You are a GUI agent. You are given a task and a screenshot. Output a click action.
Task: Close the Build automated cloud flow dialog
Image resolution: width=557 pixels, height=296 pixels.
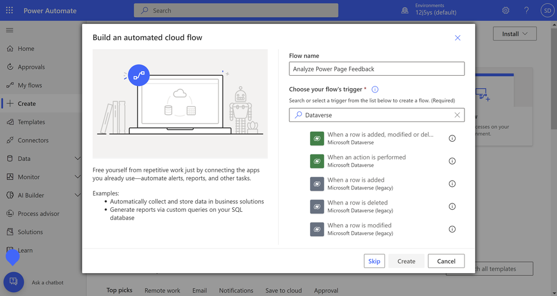[458, 38]
